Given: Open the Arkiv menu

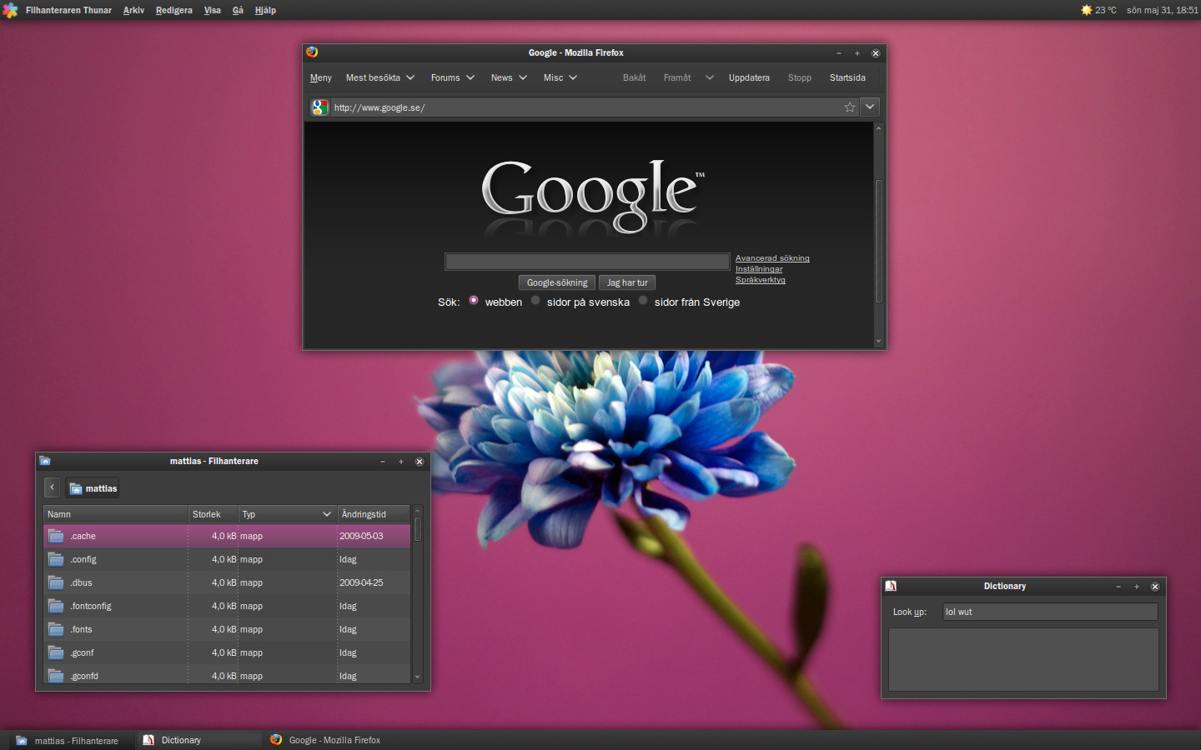Looking at the screenshot, I should 133,10.
